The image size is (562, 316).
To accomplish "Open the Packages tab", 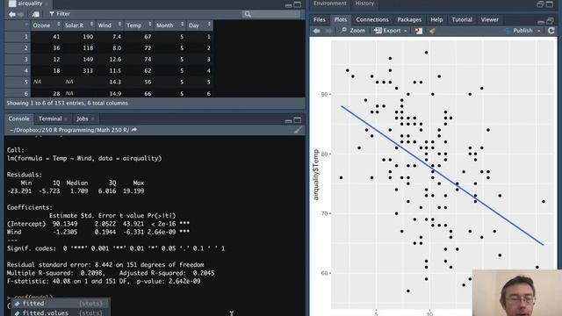I will coord(409,19).
